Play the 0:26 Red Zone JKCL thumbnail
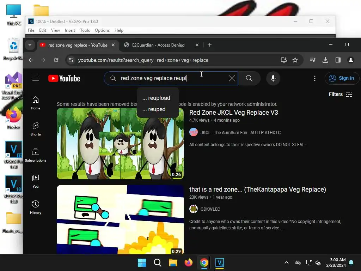 (x=120, y=144)
